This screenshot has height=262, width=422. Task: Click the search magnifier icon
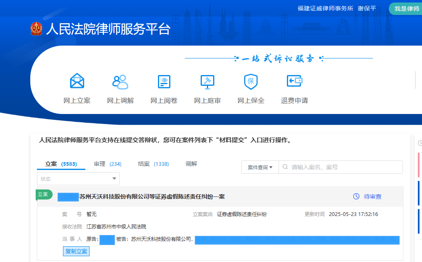click(x=285, y=167)
